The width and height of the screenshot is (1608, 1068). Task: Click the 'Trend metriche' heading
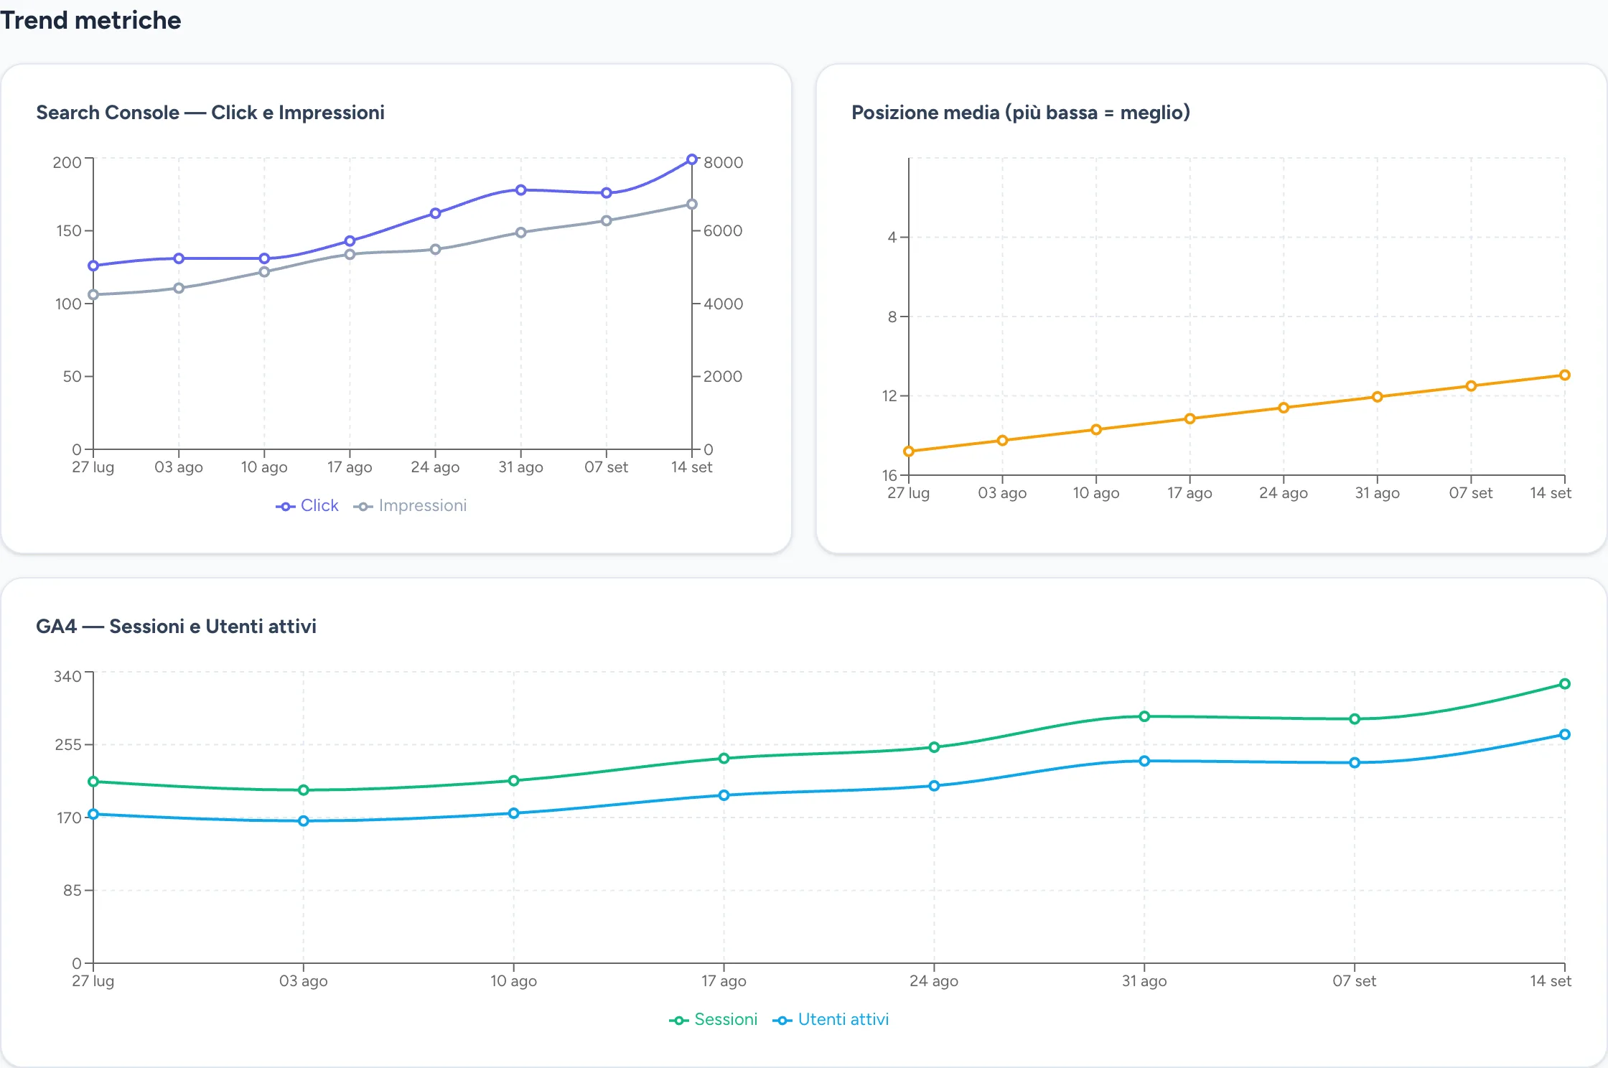90,20
